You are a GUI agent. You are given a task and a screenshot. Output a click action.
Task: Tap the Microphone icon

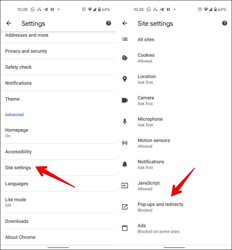125,121
